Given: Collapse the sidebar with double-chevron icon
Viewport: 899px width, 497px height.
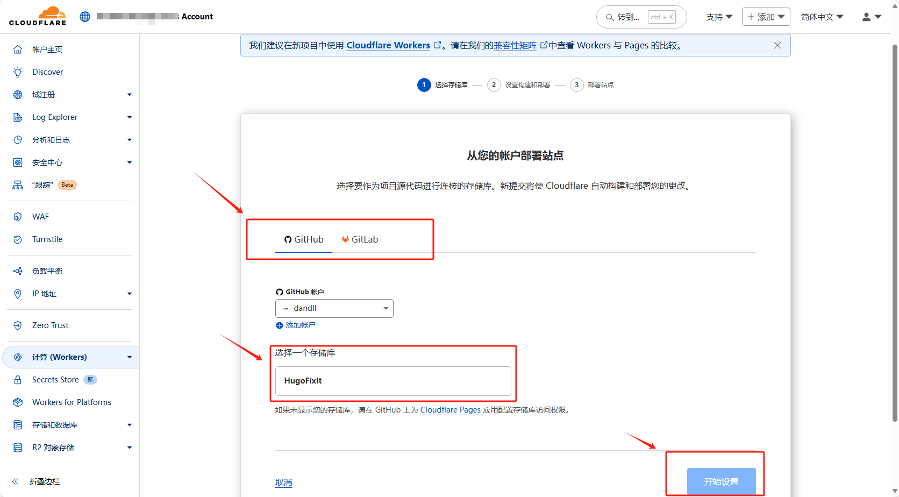Looking at the screenshot, I should pos(15,481).
